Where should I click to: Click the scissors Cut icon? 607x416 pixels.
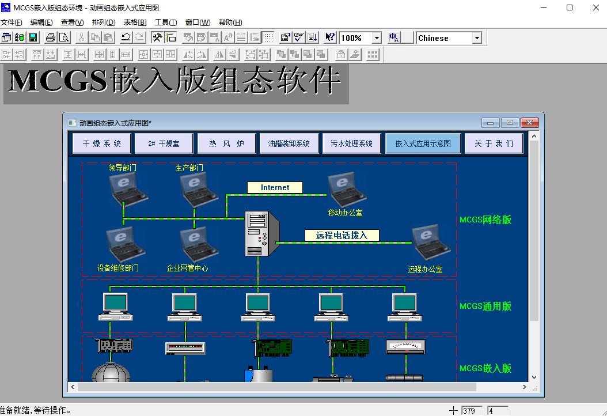tap(81, 37)
